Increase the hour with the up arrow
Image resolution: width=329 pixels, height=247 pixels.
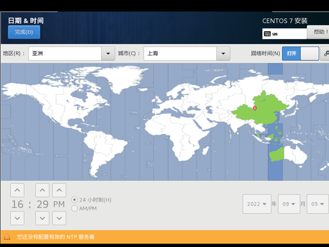[x=17, y=190]
